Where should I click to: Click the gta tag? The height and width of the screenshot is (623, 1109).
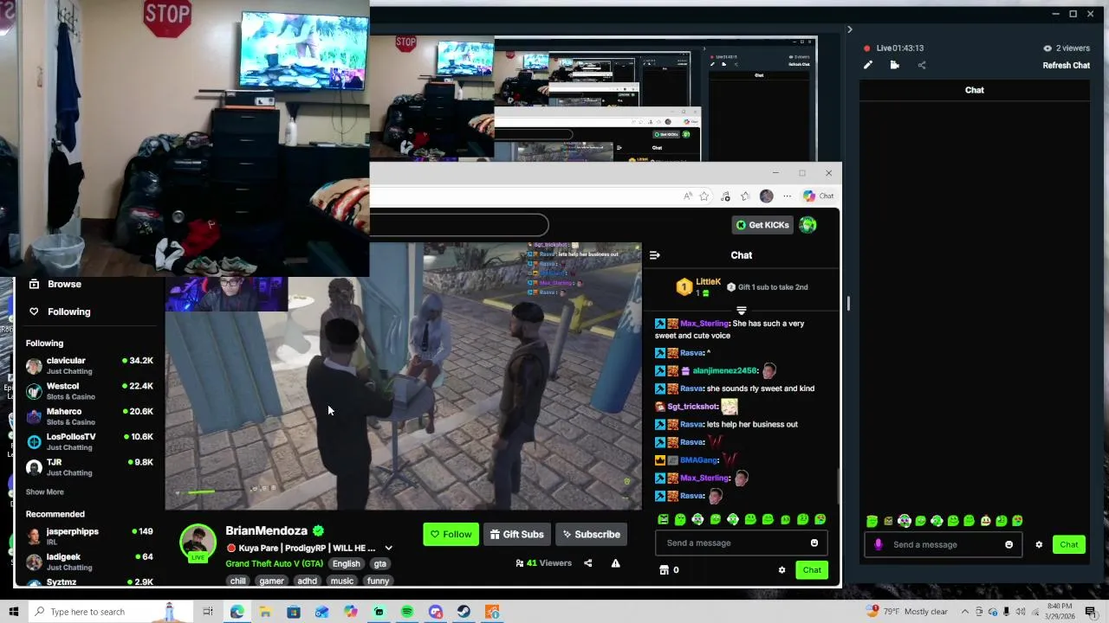tap(379, 563)
